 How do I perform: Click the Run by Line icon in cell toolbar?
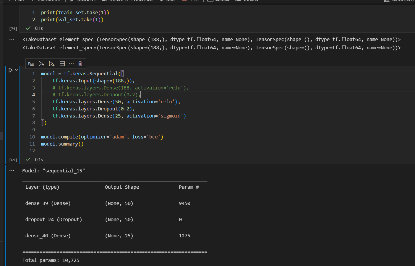tap(31, 63)
